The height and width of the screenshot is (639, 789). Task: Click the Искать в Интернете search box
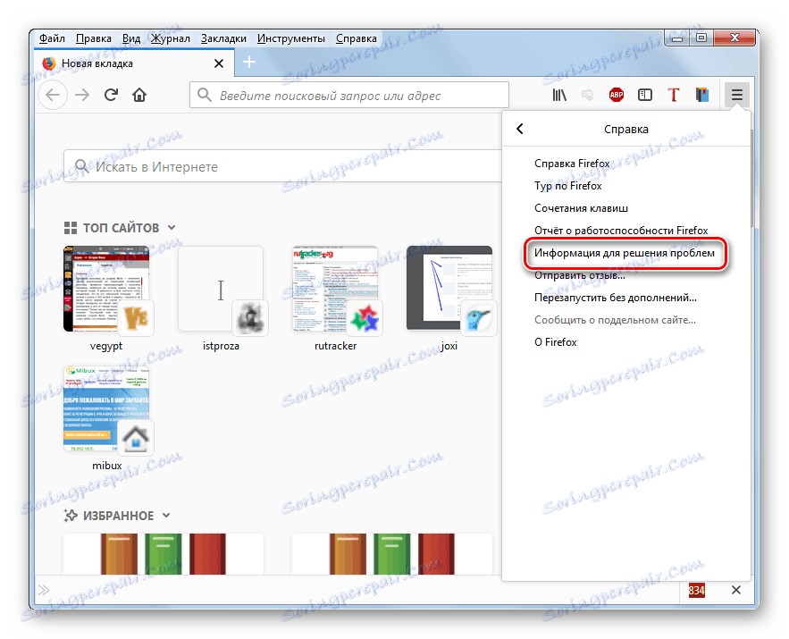pyautogui.click(x=283, y=166)
